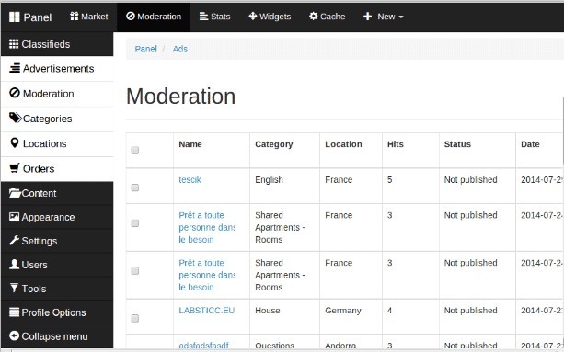
Task: Click the Cache gear icon
Action: (x=314, y=17)
